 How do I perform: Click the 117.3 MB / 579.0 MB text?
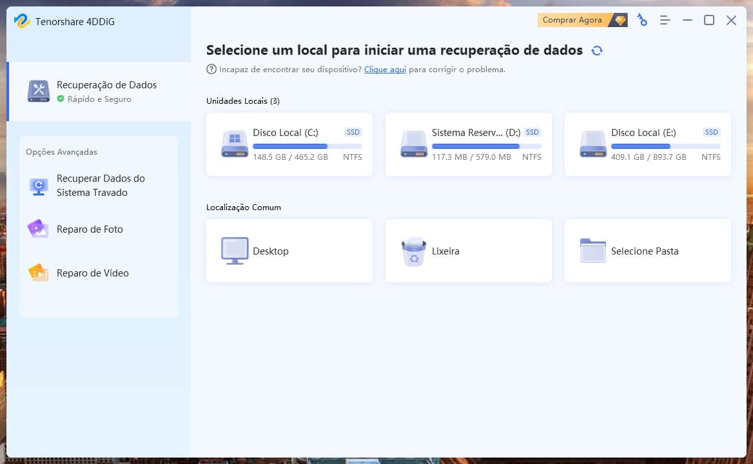tap(471, 157)
